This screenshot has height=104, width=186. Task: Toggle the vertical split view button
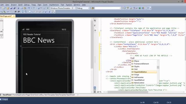coord(95,88)
